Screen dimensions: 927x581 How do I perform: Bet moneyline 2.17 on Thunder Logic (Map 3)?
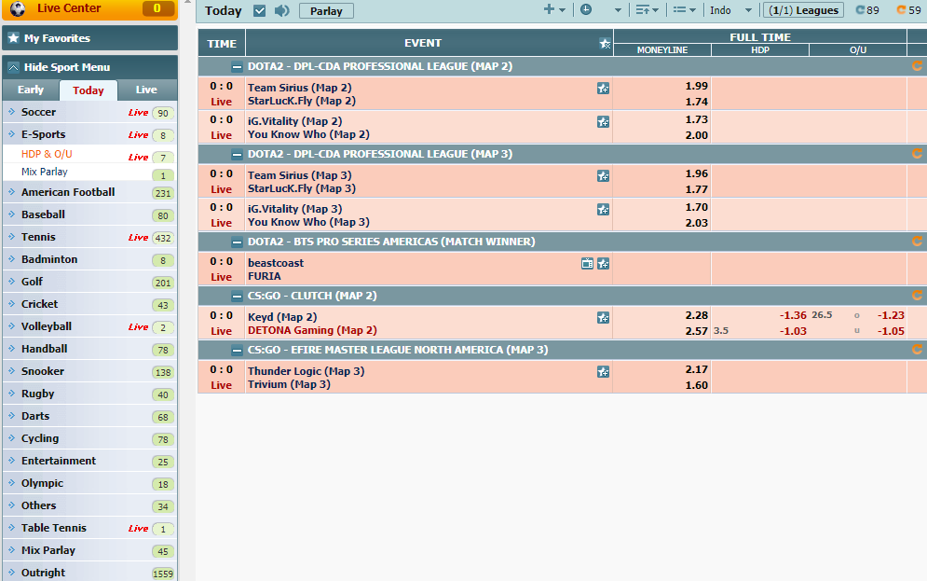click(697, 370)
